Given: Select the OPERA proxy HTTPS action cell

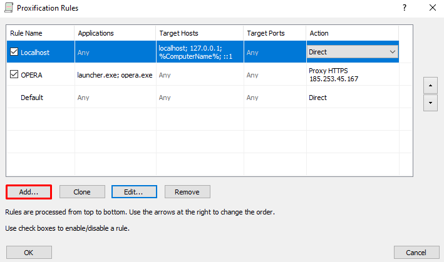Looking at the screenshot, I should click(353, 74).
